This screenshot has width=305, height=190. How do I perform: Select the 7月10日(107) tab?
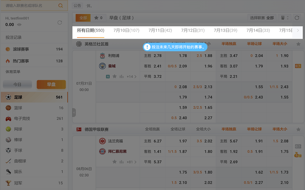126,30
